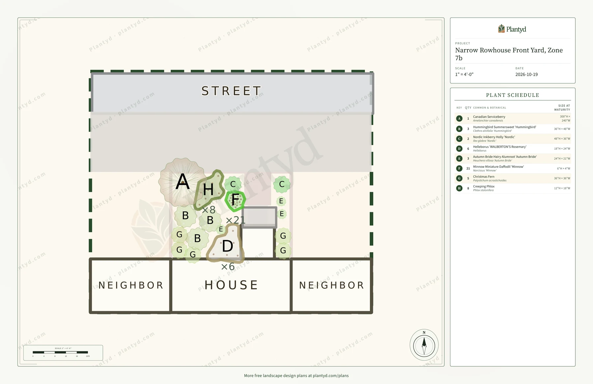Click the 300"H × 240"W size value
The width and height of the screenshot is (593, 384).
point(565,118)
